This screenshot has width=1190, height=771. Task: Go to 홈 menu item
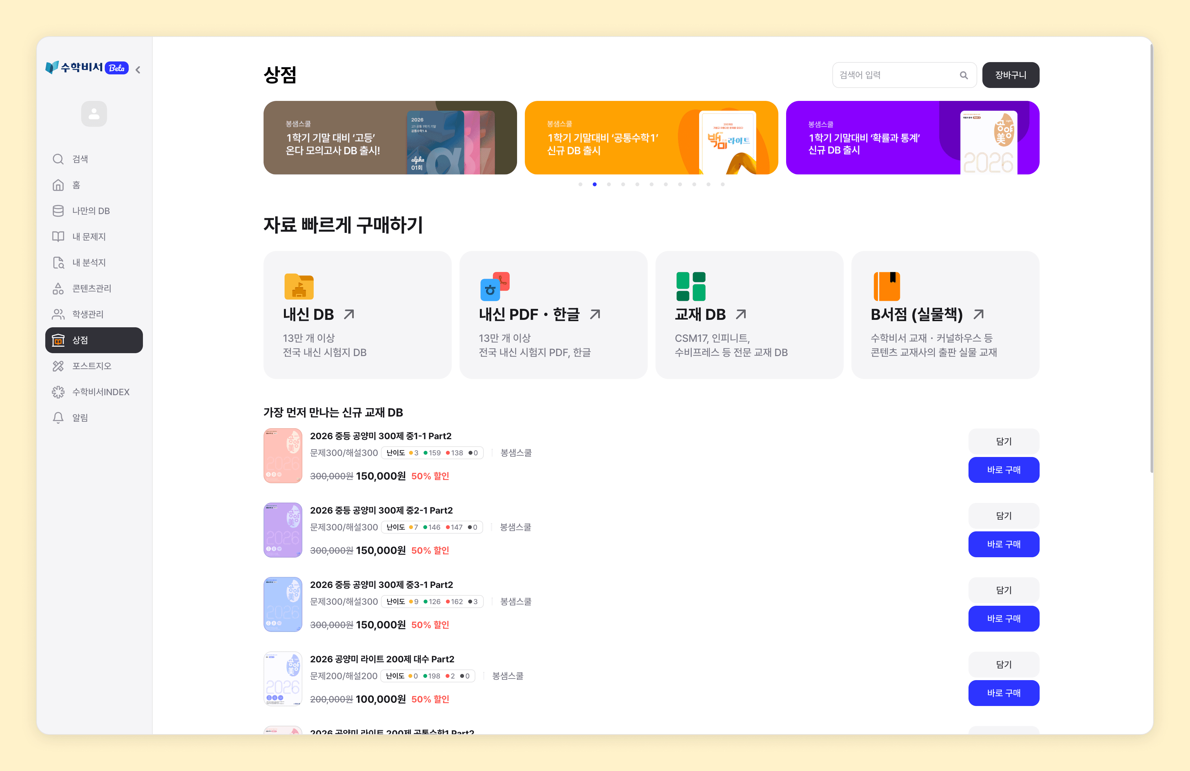click(x=94, y=185)
